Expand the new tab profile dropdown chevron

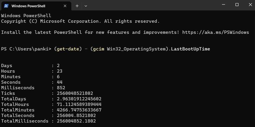(x=86, y=6)
